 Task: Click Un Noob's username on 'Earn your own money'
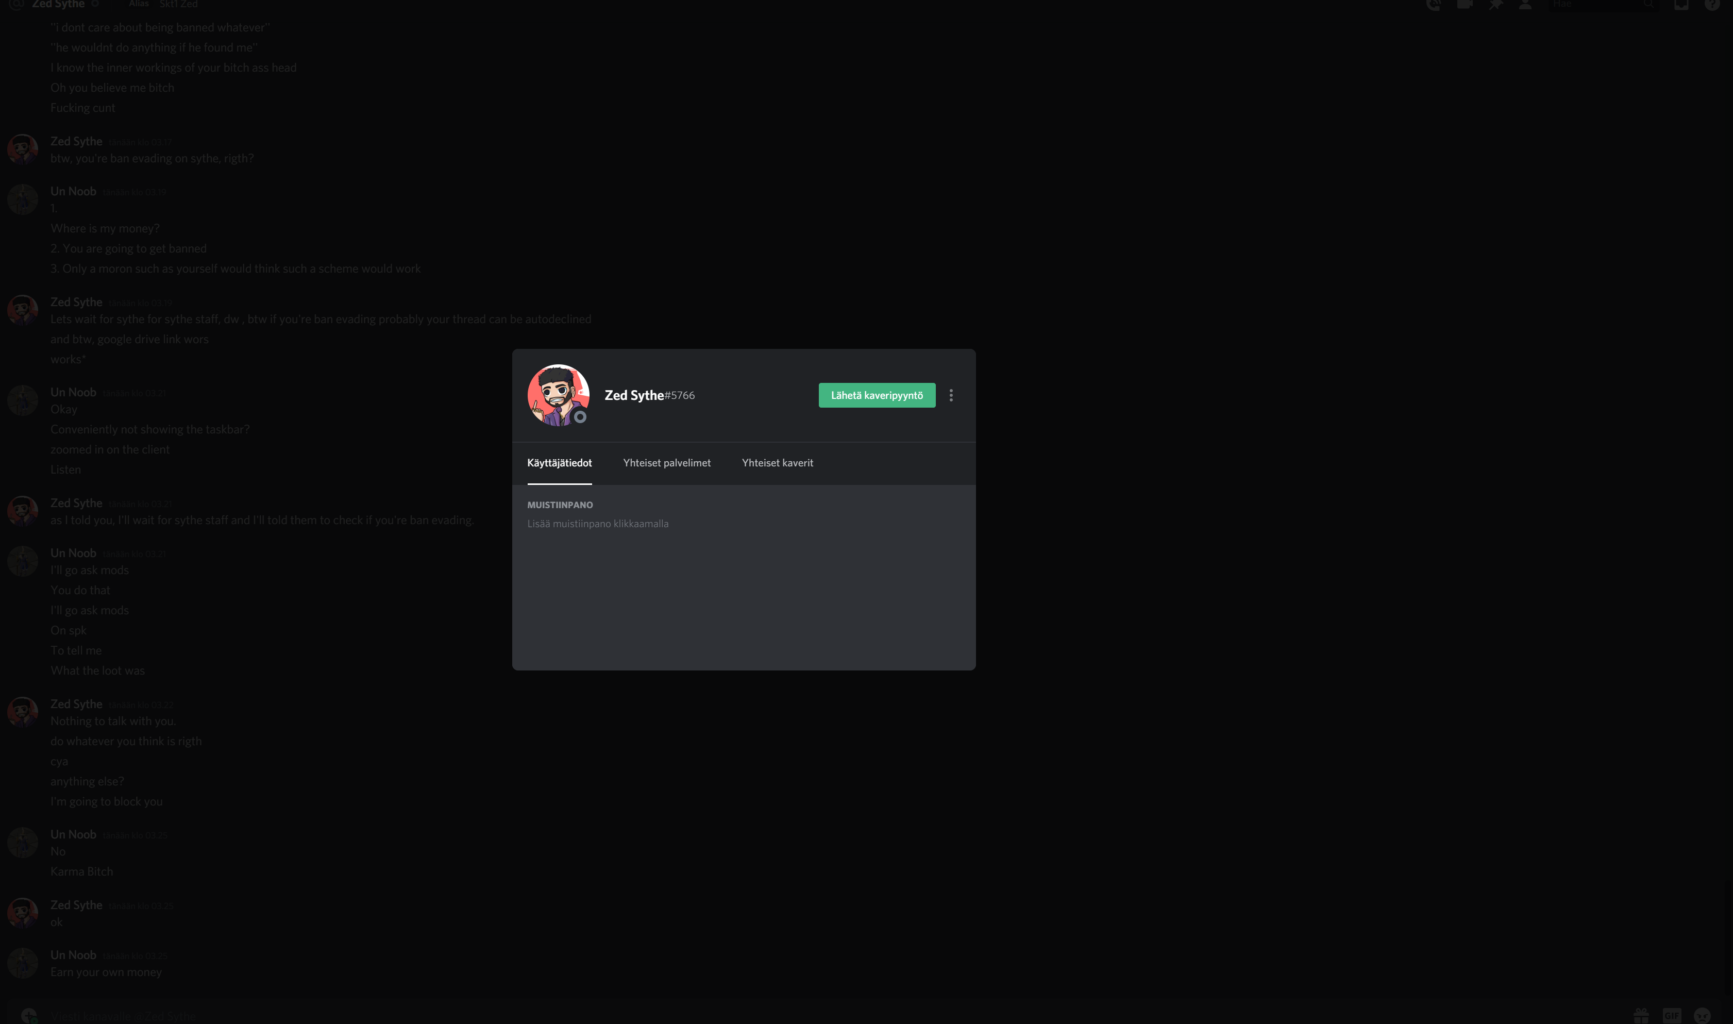point(73,955)
